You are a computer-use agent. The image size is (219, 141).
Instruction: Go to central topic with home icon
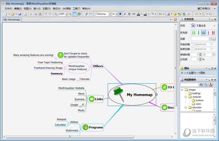[79, 14]
